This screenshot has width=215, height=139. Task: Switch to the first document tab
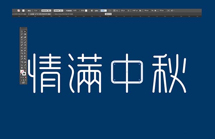tap(19, 14)
